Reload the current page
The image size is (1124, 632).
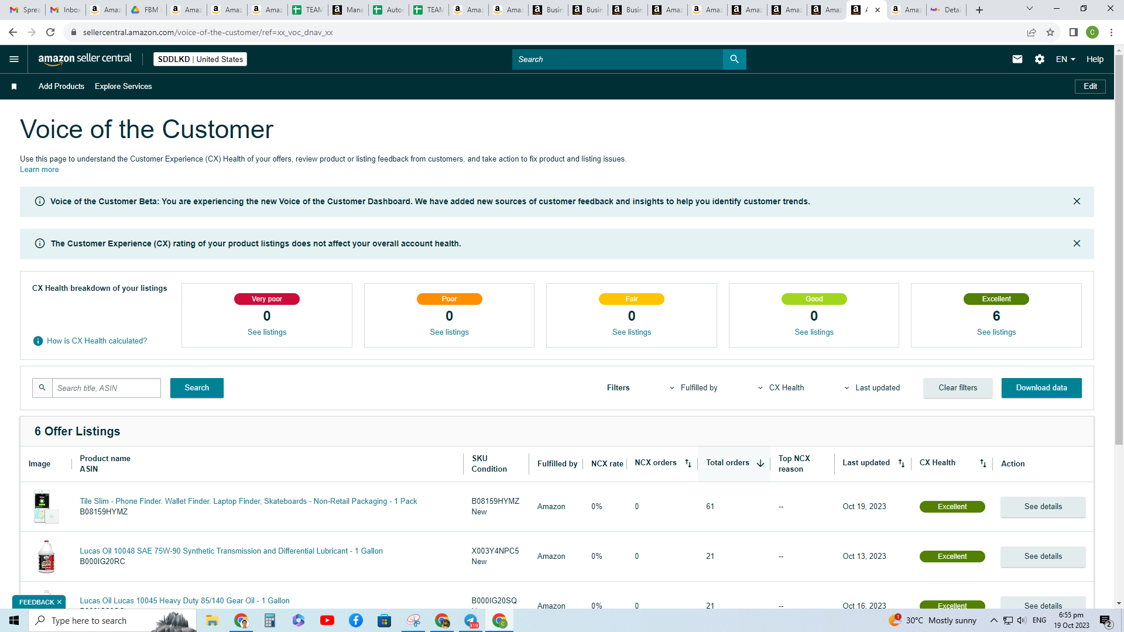pyautogui.click(x=50, y=32)
